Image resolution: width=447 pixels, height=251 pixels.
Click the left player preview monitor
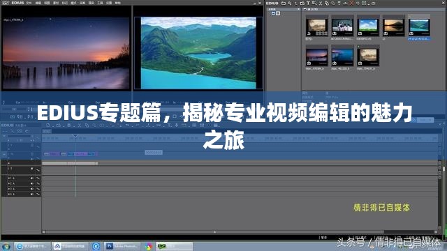click(66, 53)
